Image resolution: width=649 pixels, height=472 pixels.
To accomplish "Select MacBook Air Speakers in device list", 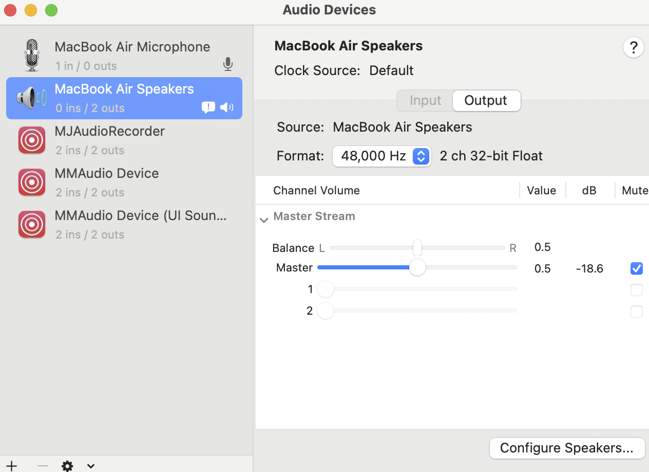I will 124,98.
